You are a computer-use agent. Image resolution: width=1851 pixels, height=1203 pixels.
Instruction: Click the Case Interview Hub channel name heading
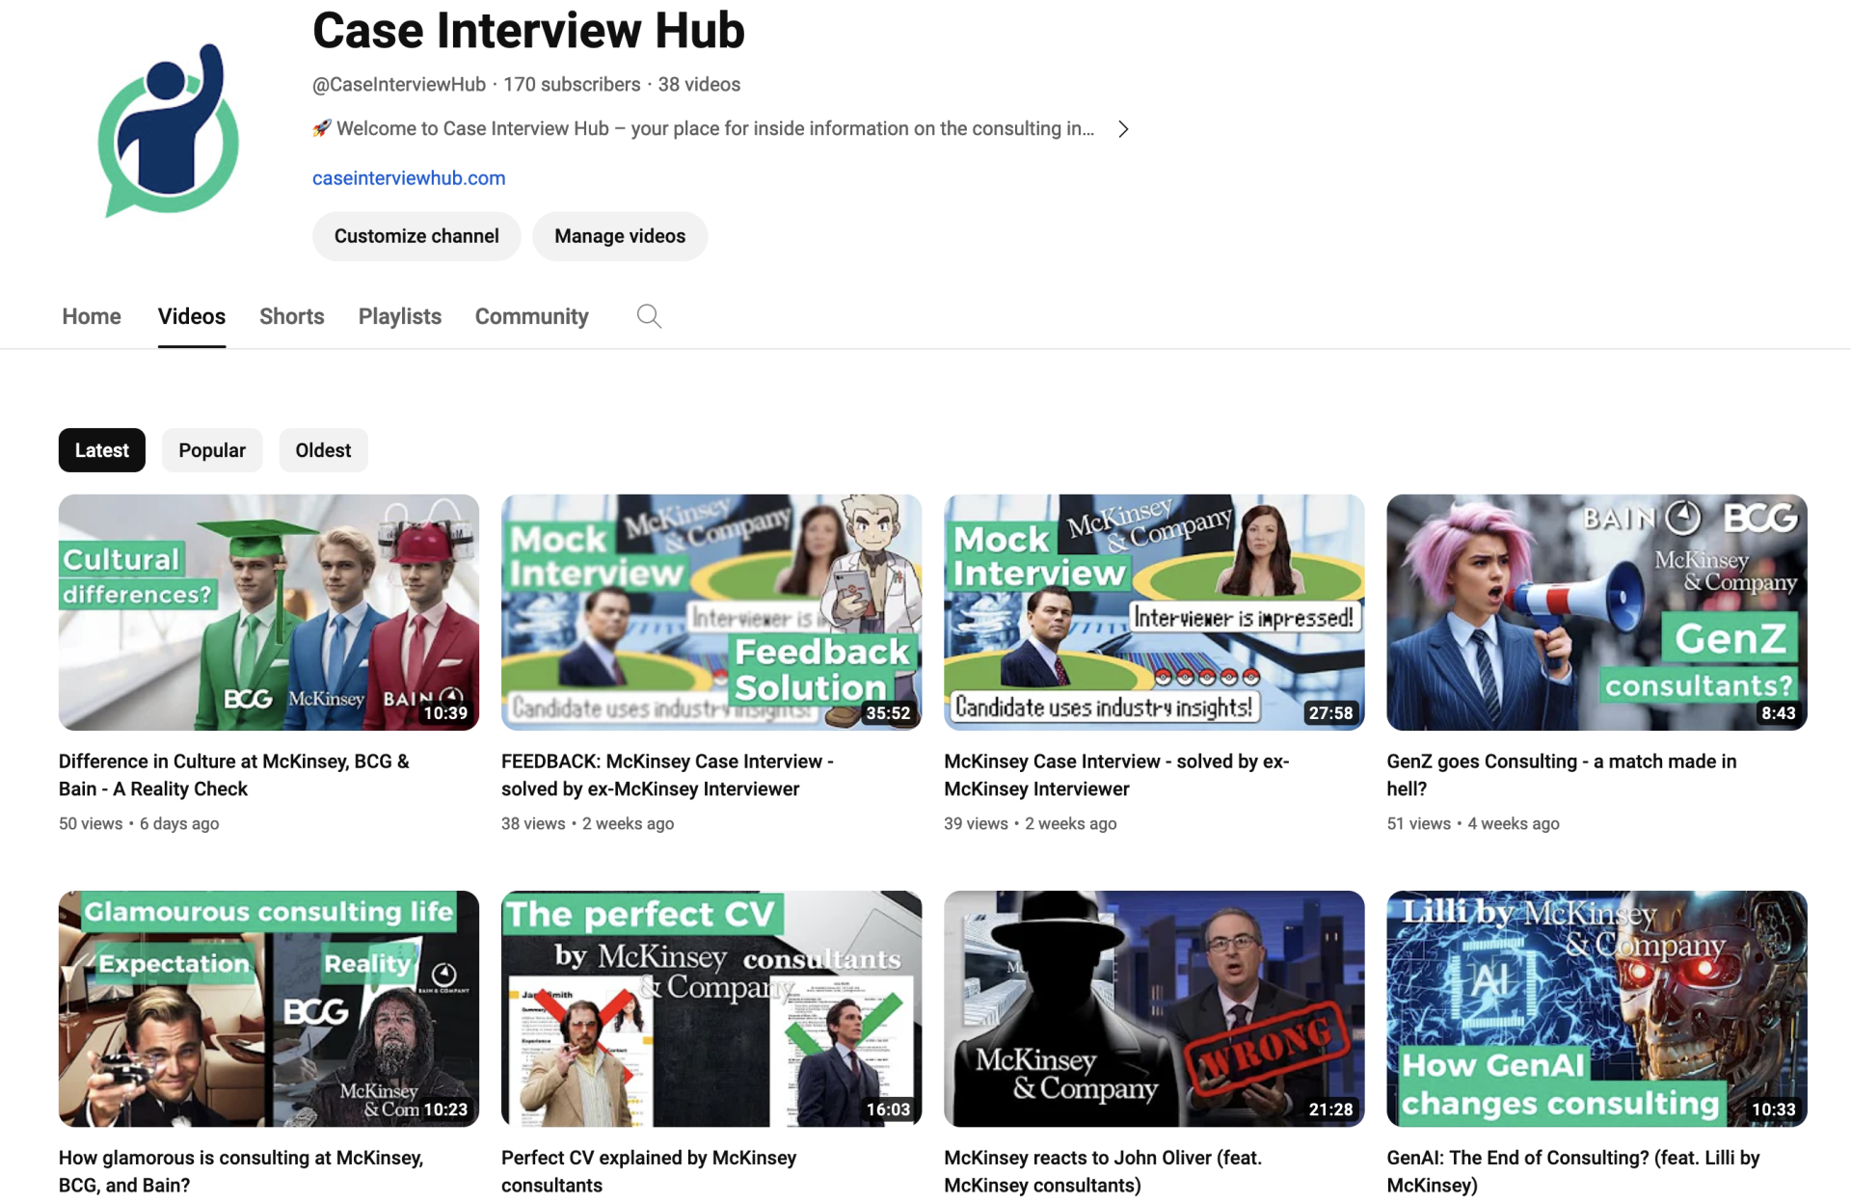click(528, 30)
